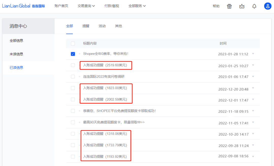Open message 入账成功提醒 (1733.79美元)

[105, 145]
